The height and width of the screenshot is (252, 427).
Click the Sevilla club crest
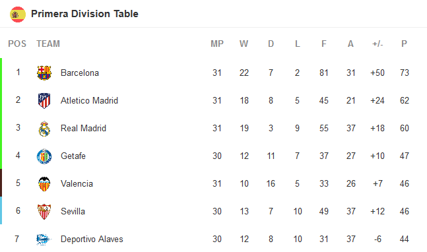pyautogui.click(x=44, y=212)
